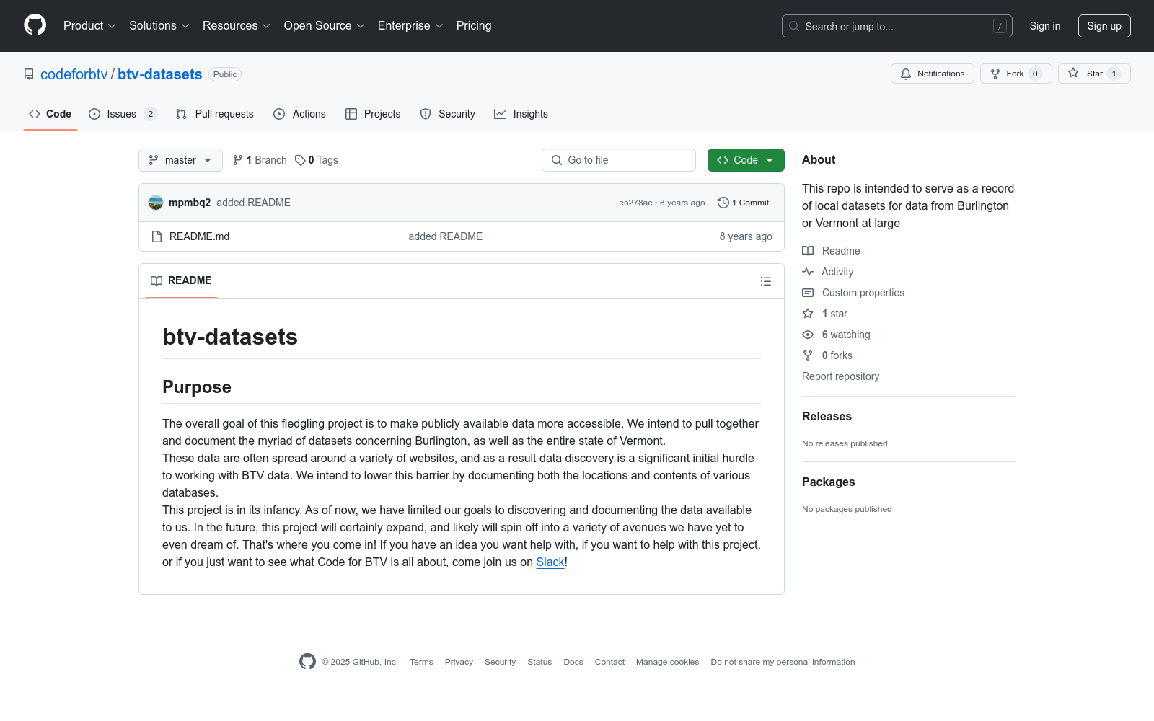This screenshot has width=1154, height=721.
Task: Open the README.md file
Action: 200,236
